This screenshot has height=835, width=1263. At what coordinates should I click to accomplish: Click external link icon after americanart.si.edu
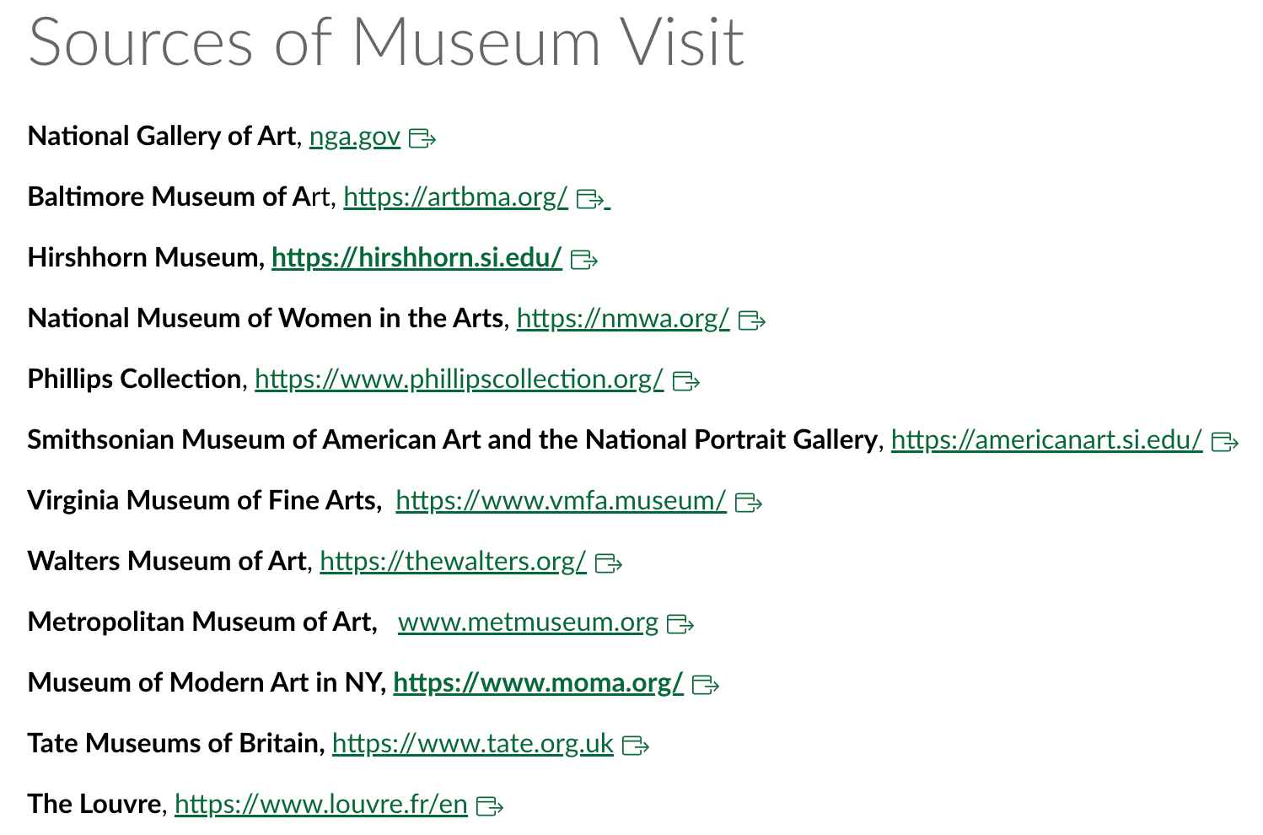tap(1224, 442)
